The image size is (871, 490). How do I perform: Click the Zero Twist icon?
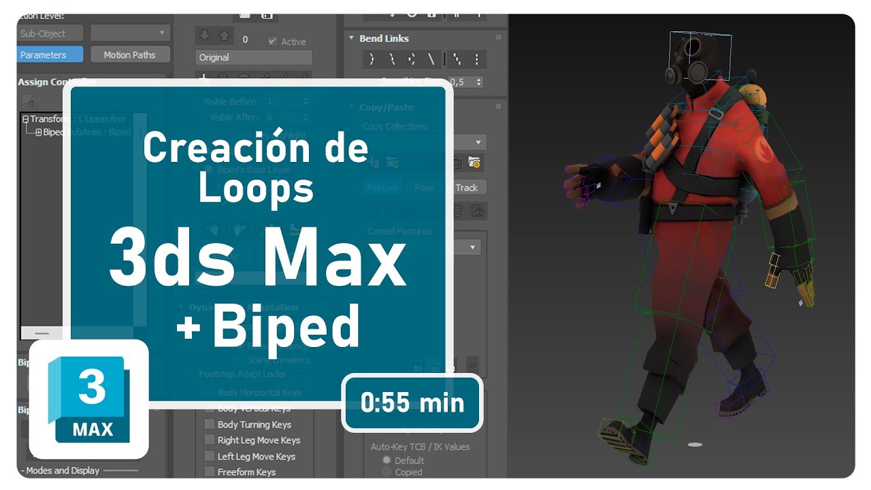tap(457, 59)
